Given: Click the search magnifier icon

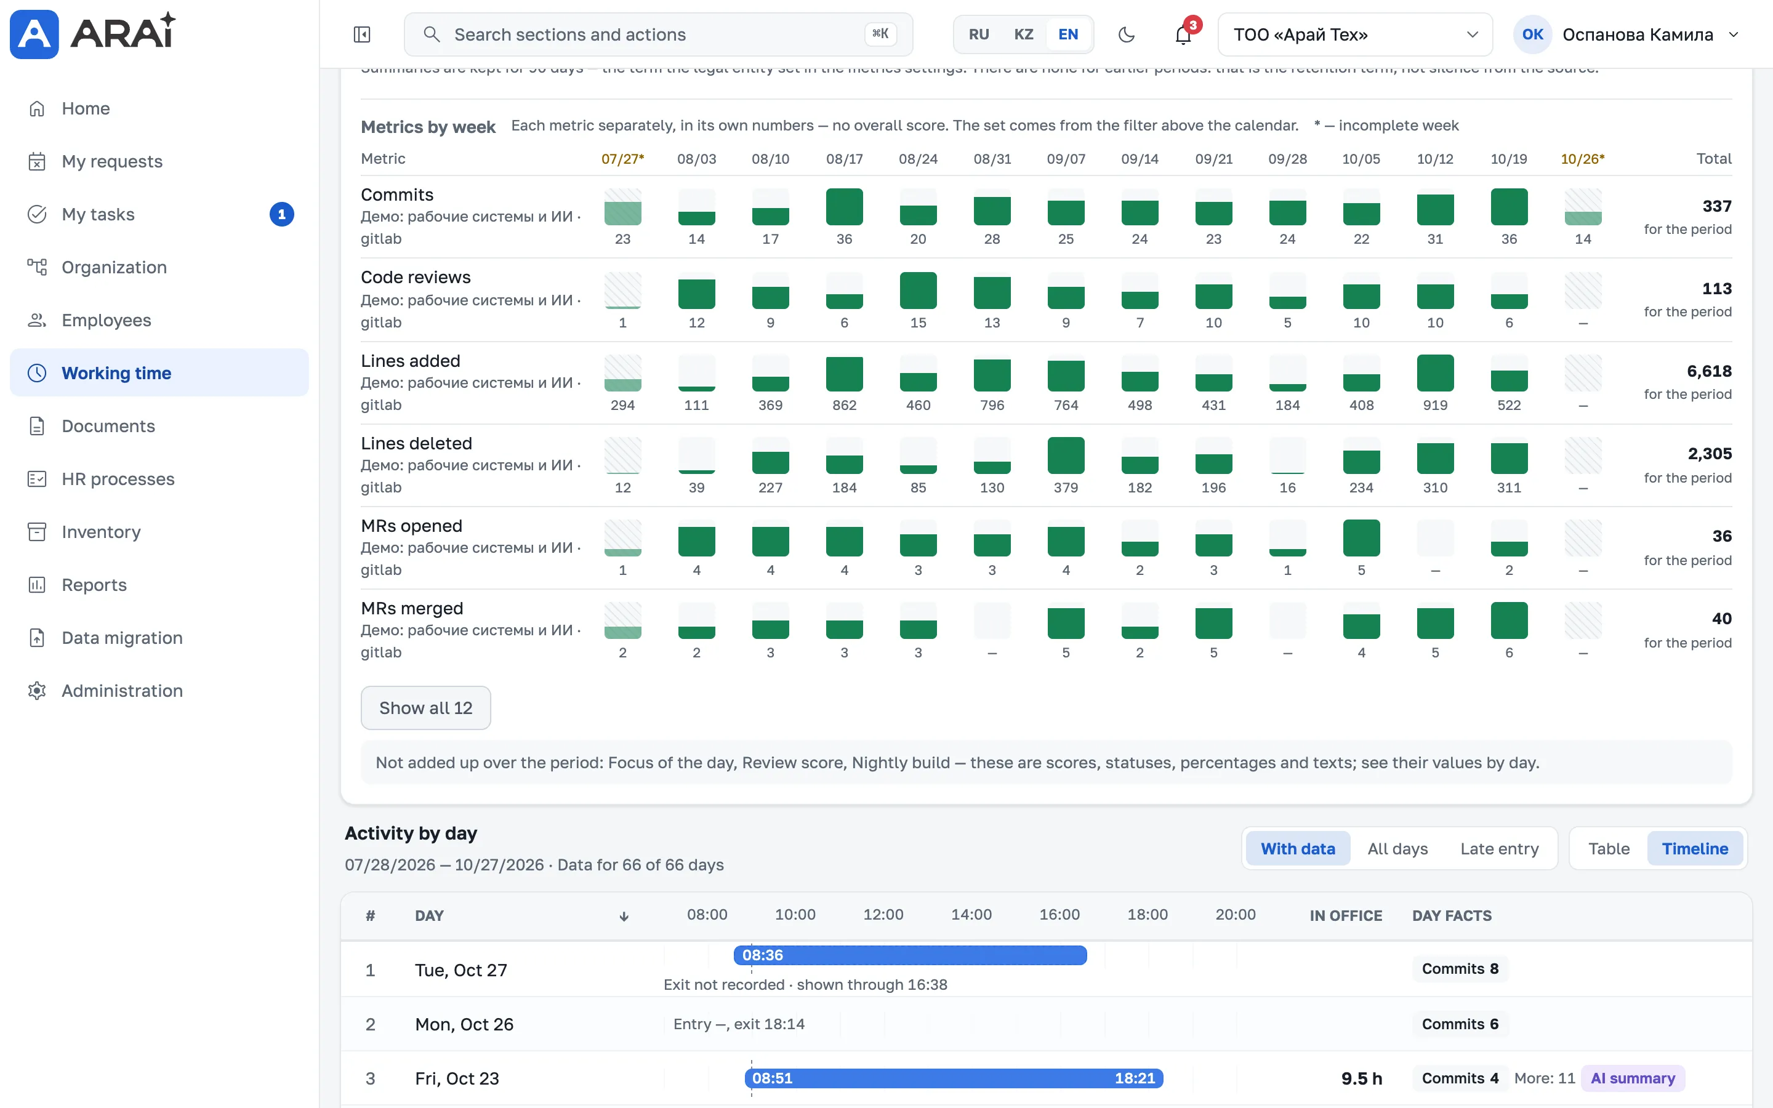Looking at the screenshot, I should tap(432, 34).
